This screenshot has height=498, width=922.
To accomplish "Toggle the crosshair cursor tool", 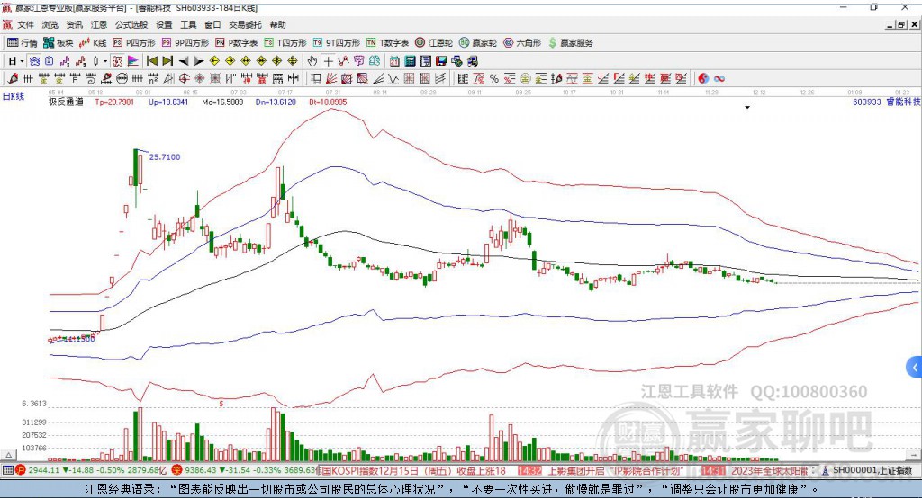I will click(x=328, y=61).
